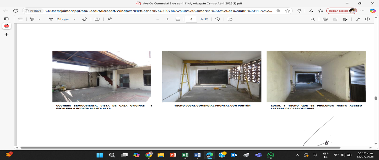379x160 pixels.
Task: Open Word from the taskbar
Action: 197,155
